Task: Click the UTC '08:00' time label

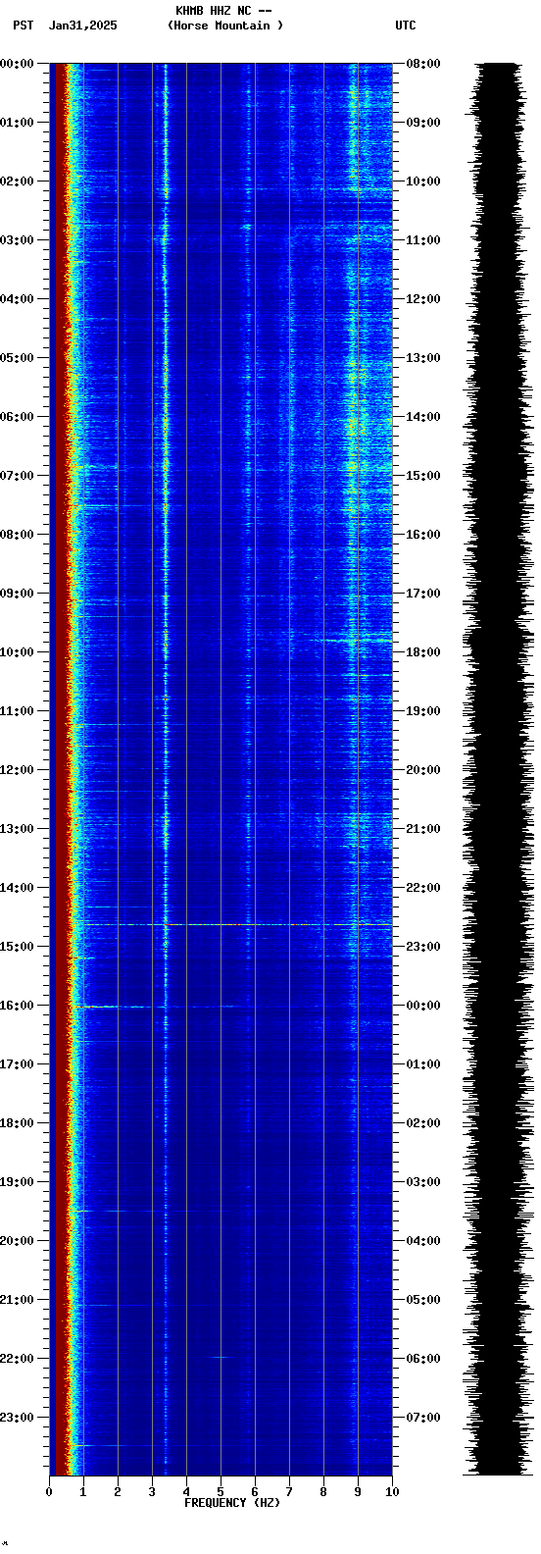Action: tap(423, 64)
